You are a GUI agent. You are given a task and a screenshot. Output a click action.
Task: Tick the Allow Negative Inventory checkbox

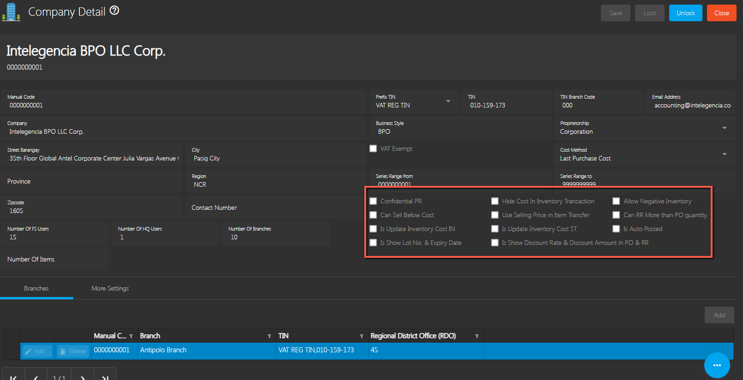pyautogui.click(x=616, y=201)
